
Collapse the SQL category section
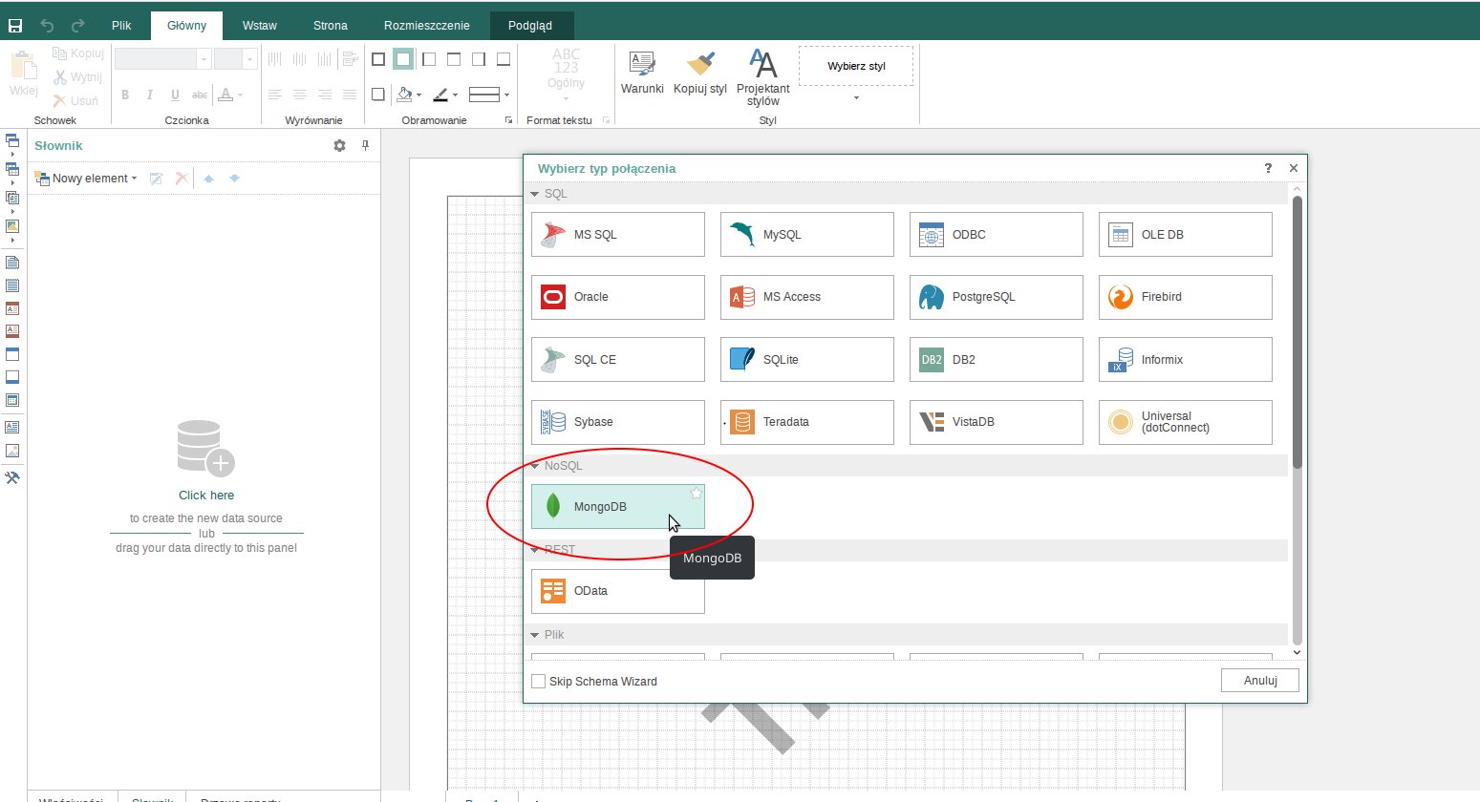pos(535,194)
